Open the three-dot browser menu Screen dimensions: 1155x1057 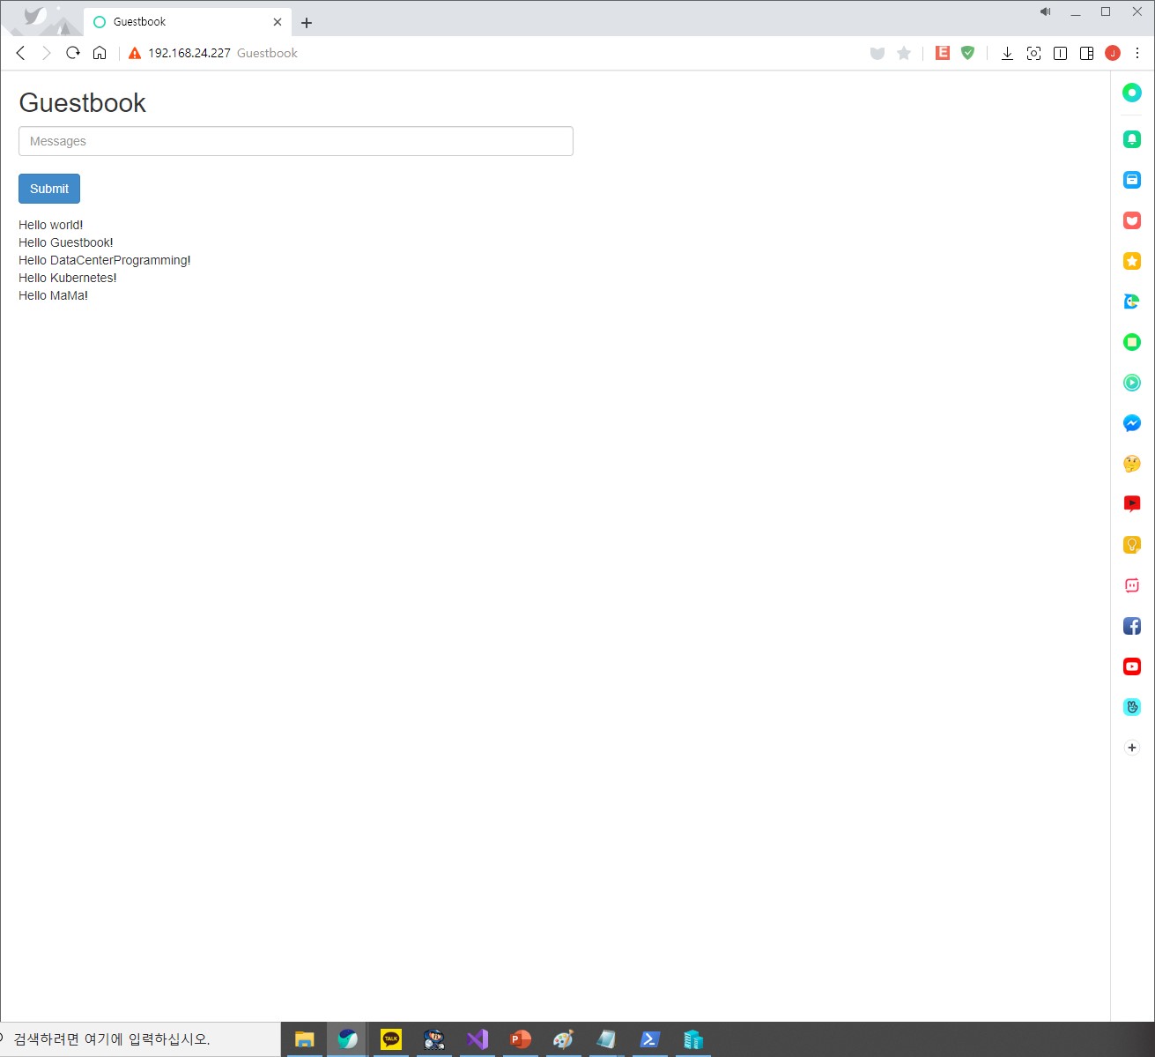click(1137, 54)
